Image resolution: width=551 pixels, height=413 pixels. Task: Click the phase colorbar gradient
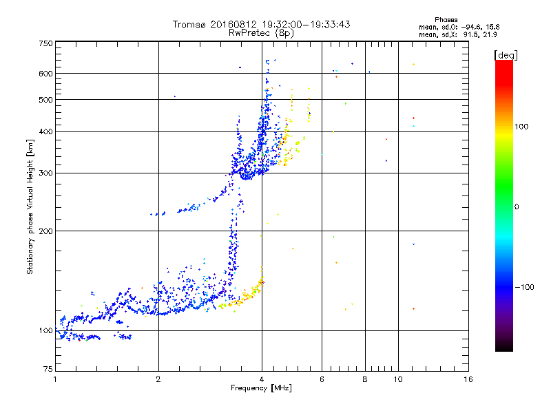click(x=504, y=205)
